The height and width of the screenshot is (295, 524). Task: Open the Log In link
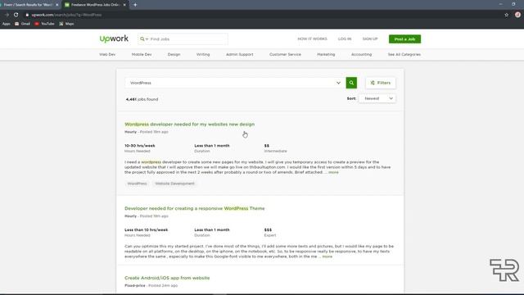point(345,39)
